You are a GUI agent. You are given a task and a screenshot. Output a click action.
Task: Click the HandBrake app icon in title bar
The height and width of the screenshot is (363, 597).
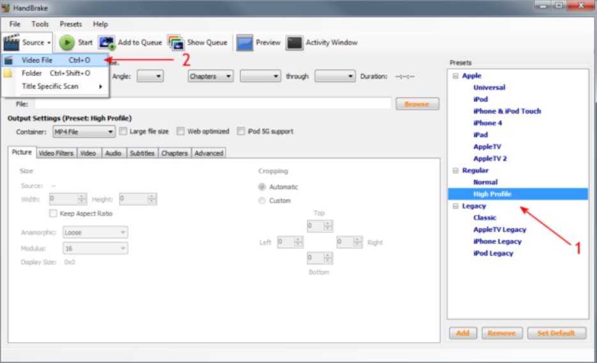click(x=6, y=7)
